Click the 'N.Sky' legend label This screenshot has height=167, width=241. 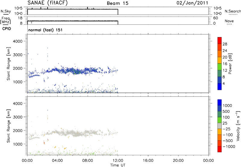coord(6,11)
